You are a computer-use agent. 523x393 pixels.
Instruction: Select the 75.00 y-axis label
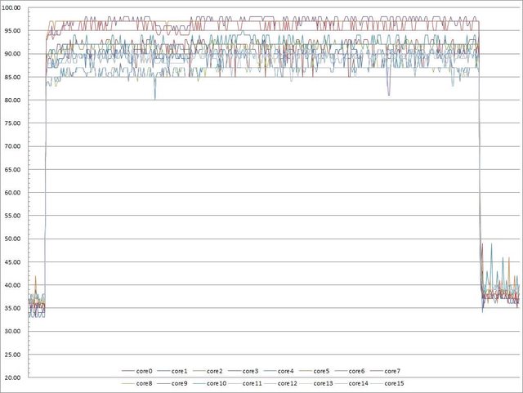click(13, 123)
